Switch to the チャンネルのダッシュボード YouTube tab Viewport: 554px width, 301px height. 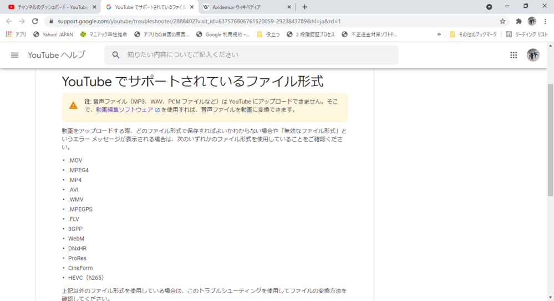tap(51, 7)
